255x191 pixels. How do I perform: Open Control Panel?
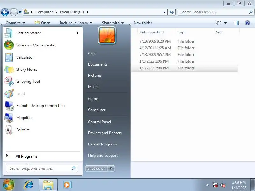click(x=99, y=122)
